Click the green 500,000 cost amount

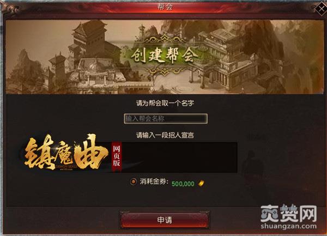coord(183,184)
